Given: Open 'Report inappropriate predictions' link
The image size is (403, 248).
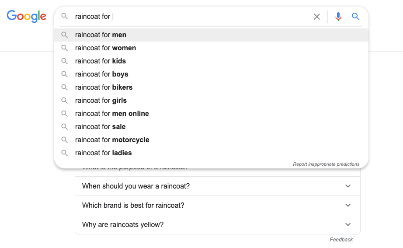Looking at the screenshot, I should click(x=326, y=164).
